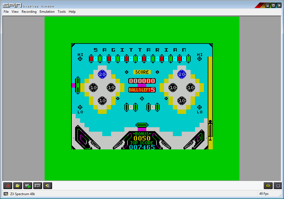Click the "49 Fps" status bar reading
The height and width of the screenshot is (199, 284).
point(264,194)
